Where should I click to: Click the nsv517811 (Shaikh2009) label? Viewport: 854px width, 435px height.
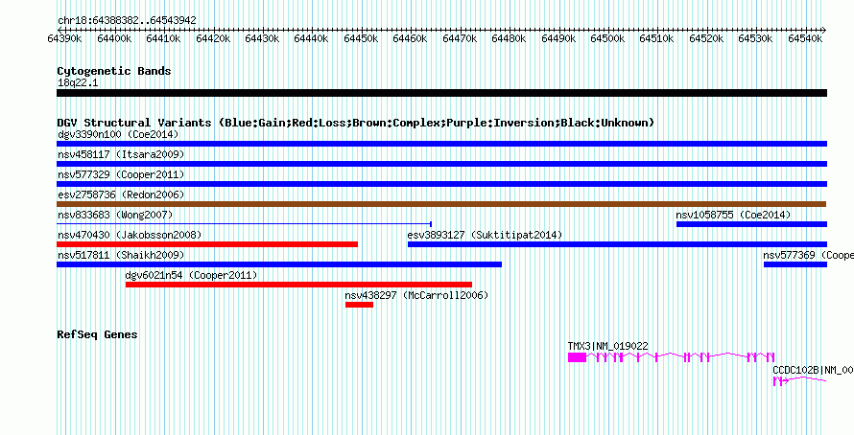pos(121,255)
